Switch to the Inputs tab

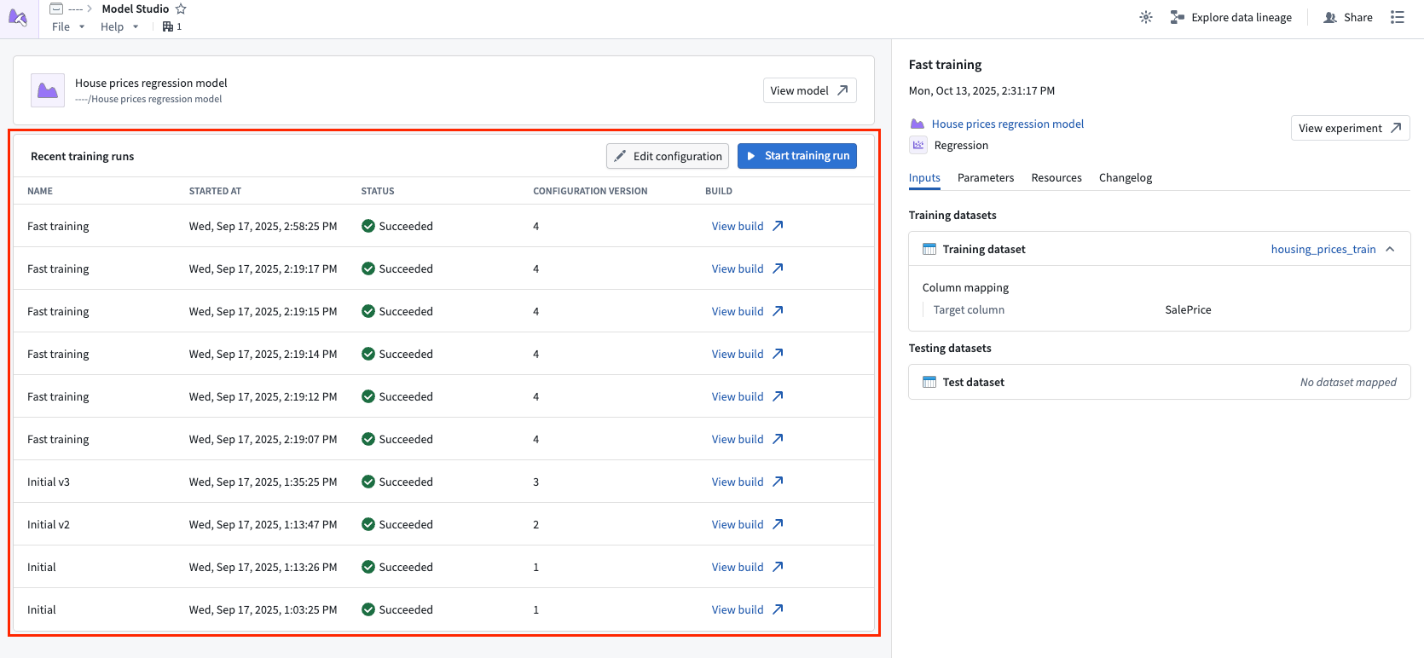pos(924,178)
